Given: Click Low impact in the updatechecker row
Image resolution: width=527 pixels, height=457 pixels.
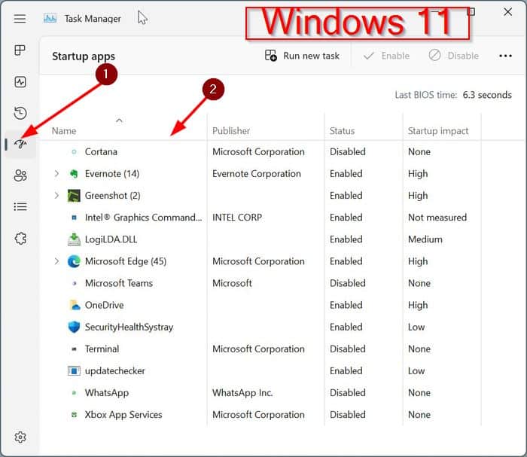Looking at the screenshot, I should click(416, 371).
